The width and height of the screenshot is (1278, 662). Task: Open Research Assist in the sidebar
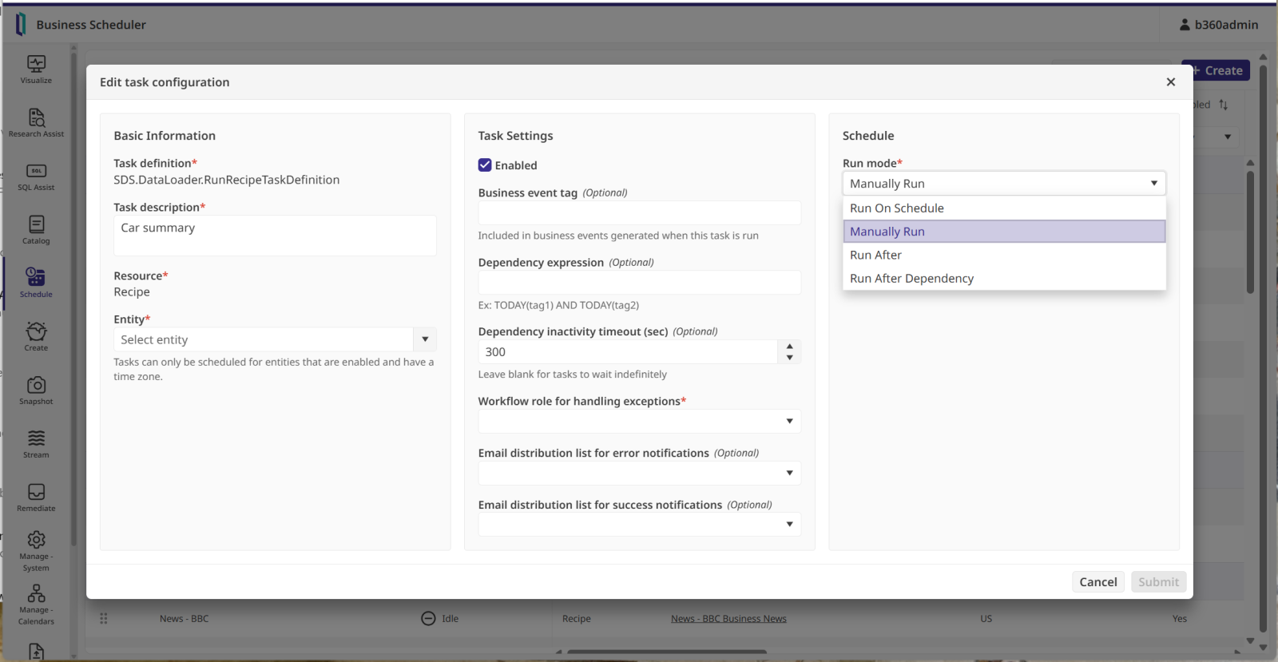(36, 118)
